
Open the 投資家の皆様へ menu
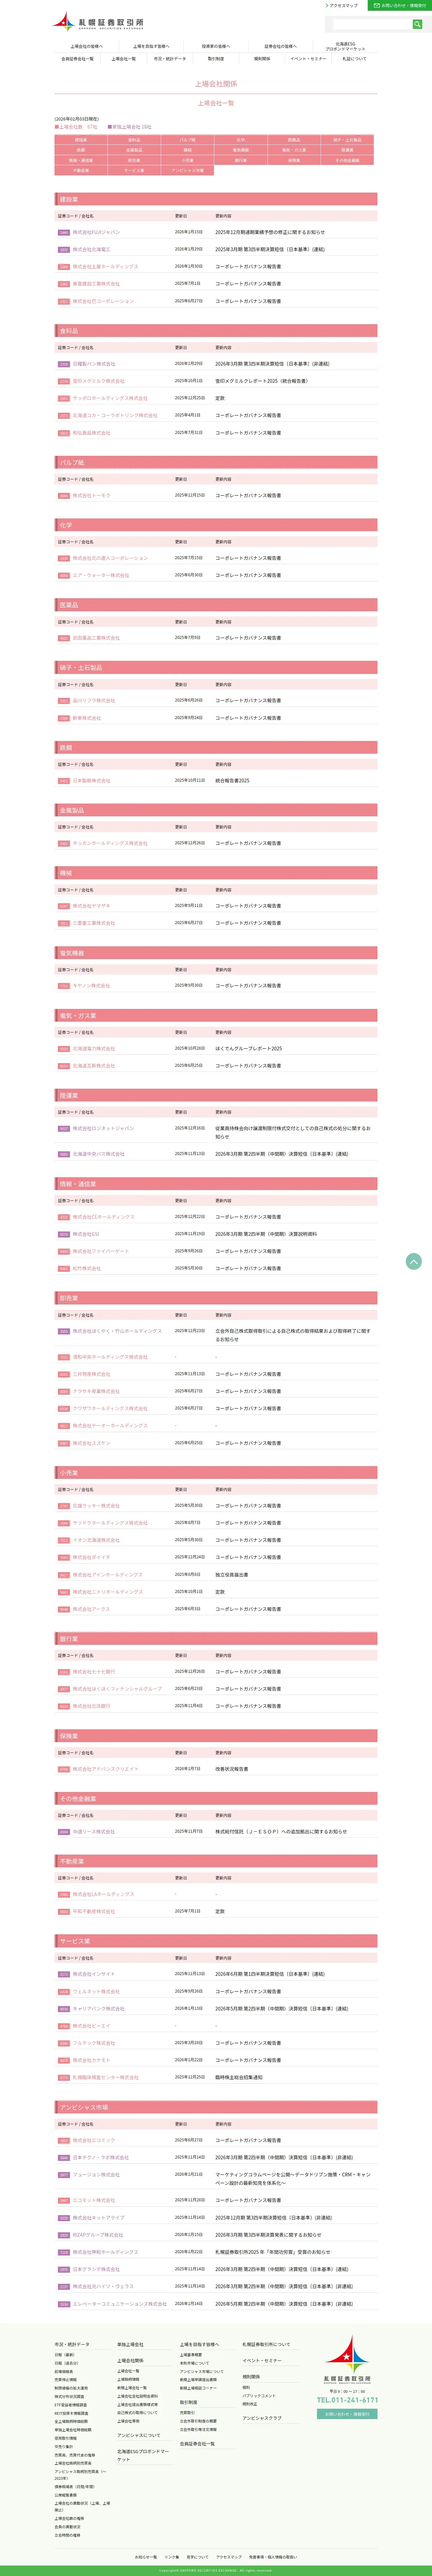pos(216,46)
